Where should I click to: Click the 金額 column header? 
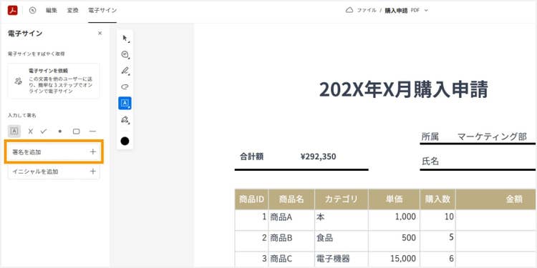(496, 199)
